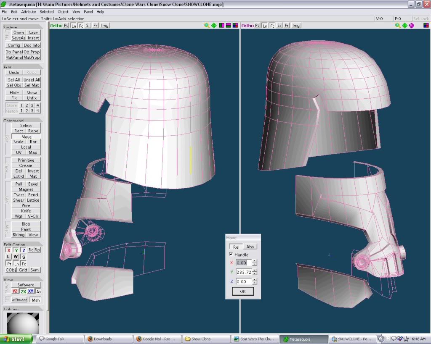Collapse the Lighting panel header
The height and width of the screenshot is (344, 431).
(23, 309)
